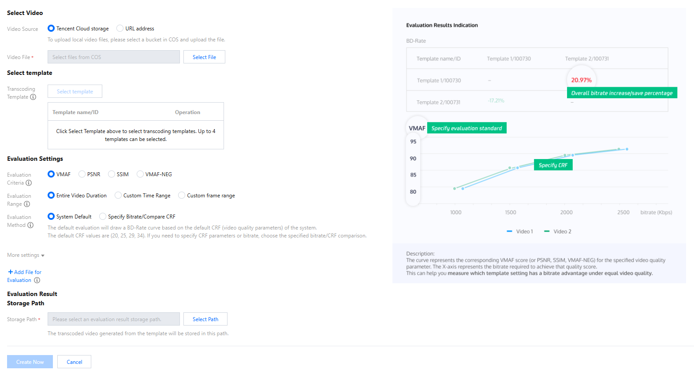Click the Select File button
The height and width of the screenshot is (374, 694).
(x=204, y=57)
